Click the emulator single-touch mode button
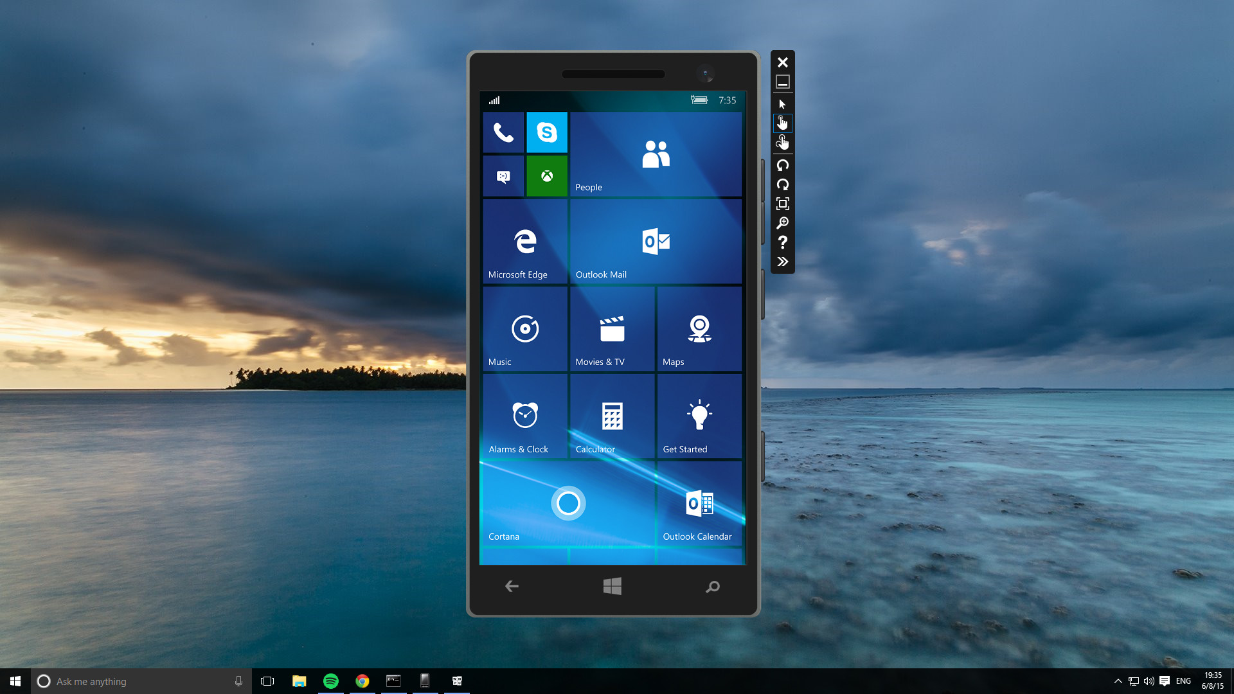 [782, 122]
